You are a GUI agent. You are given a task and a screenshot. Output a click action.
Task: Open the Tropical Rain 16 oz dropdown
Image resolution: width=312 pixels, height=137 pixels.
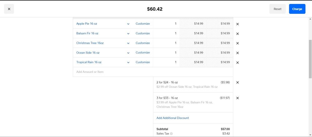128,63
